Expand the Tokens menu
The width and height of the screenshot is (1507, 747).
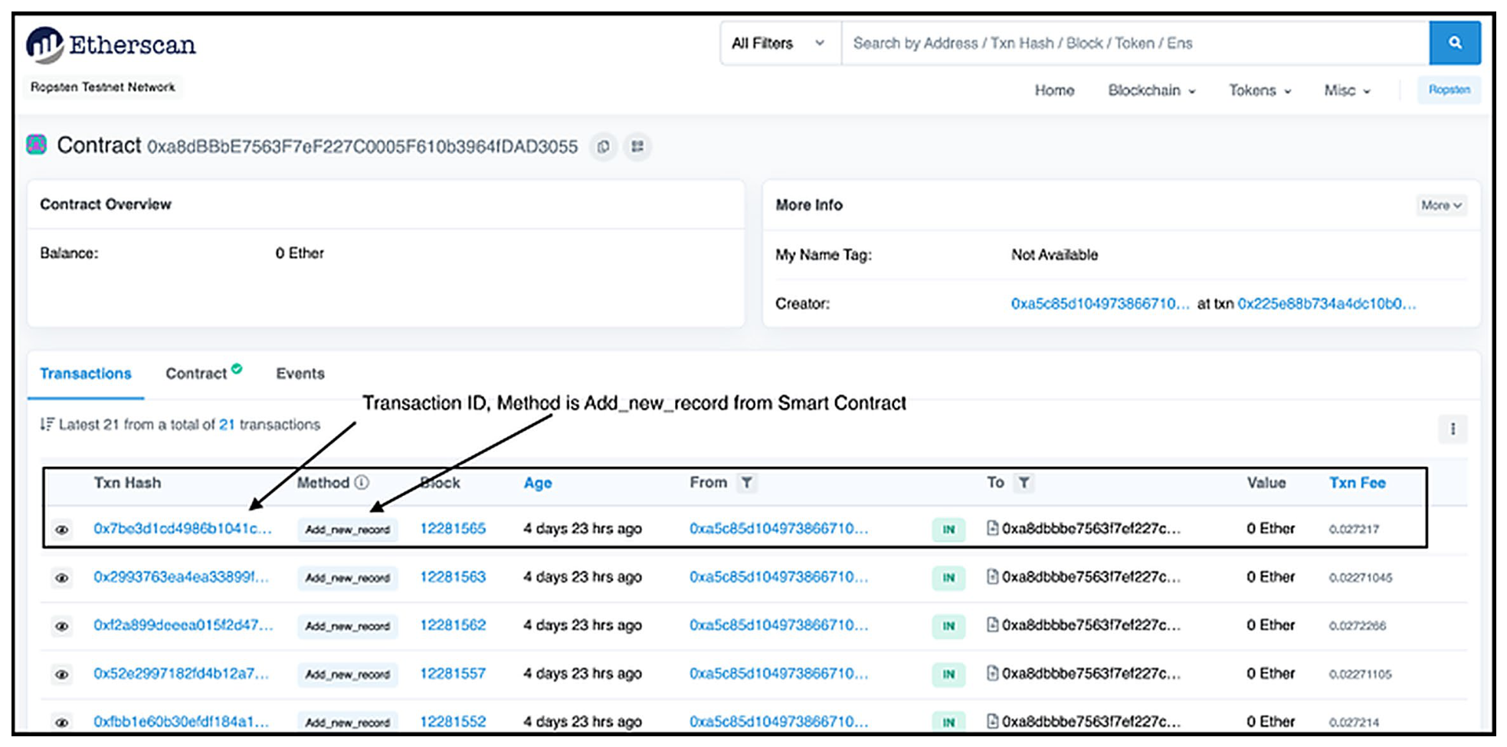coord(1260,90)
